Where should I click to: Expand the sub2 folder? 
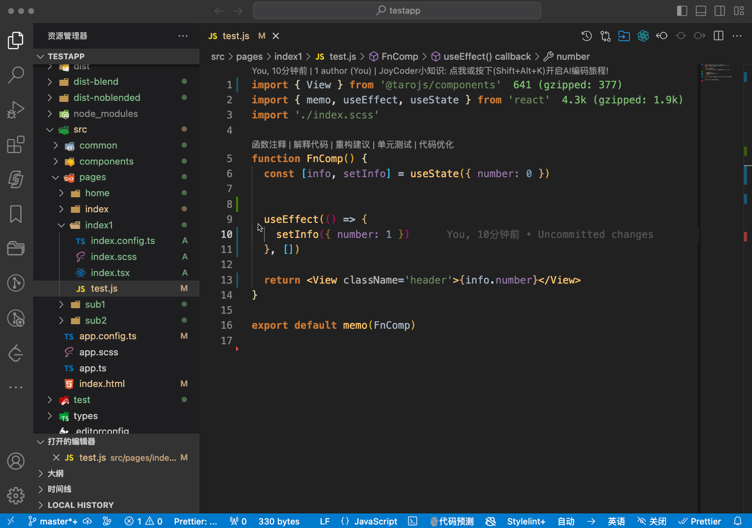click(x=116, y=320)
